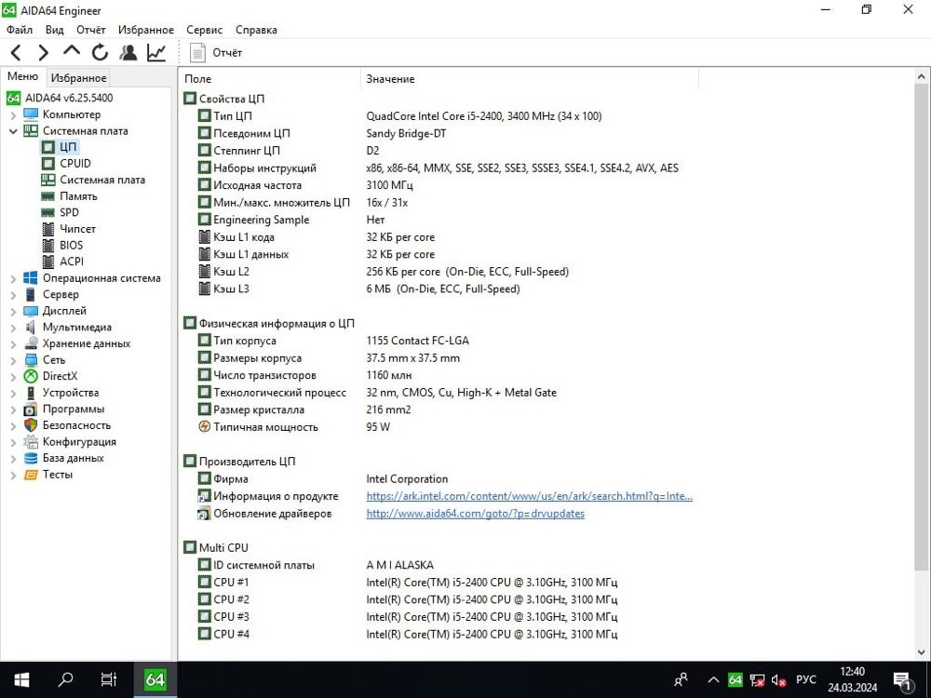Click the Forward navigation arrow
The height and width of the screenshot is (698, 931).
point(43,53)
